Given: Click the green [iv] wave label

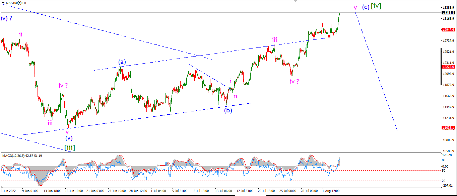Looking at the screenshot, I should [376, 6].
